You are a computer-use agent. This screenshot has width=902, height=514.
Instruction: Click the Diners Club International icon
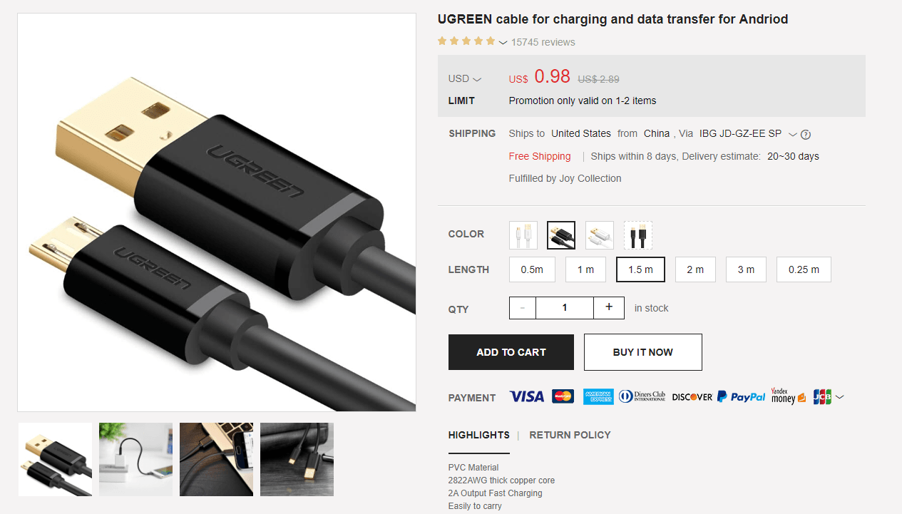pyautogui.click(x=642, y=396)
